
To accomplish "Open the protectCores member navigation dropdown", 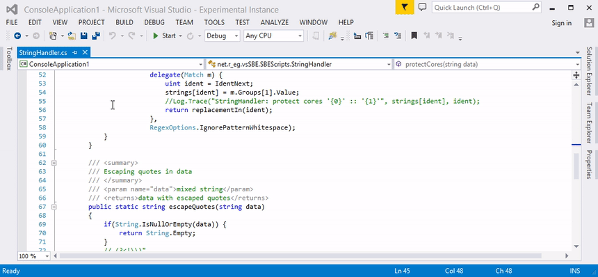I will (487, 64).
